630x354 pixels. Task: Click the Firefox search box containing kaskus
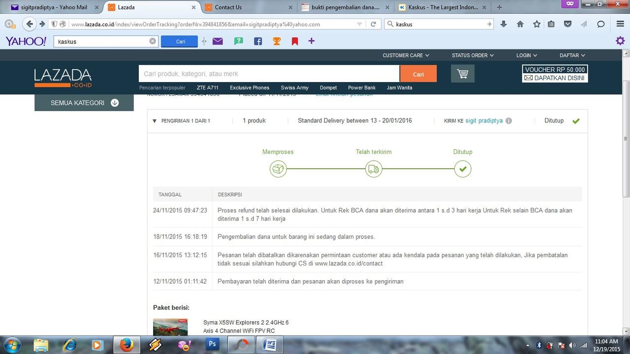point(439,24)
